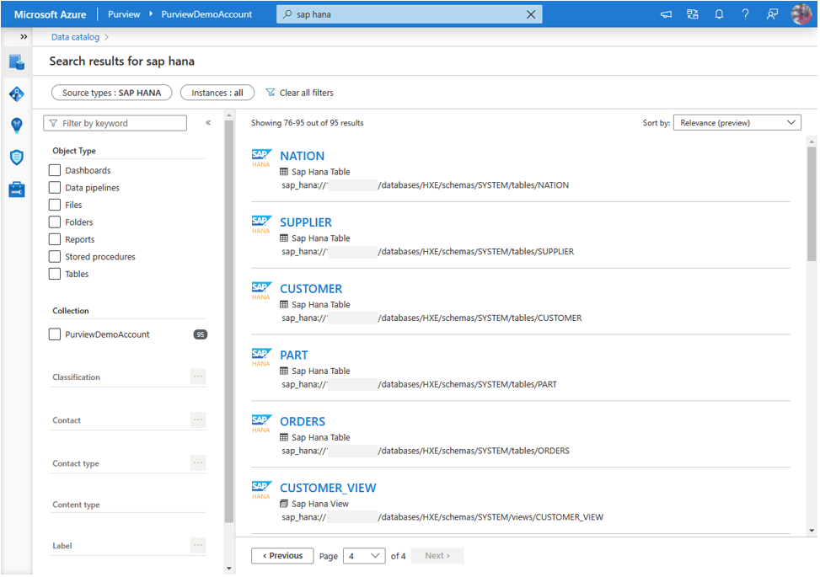Check the Folders checkbox
This screenshot has width=820, height=577.
click(x=55, y=222)
